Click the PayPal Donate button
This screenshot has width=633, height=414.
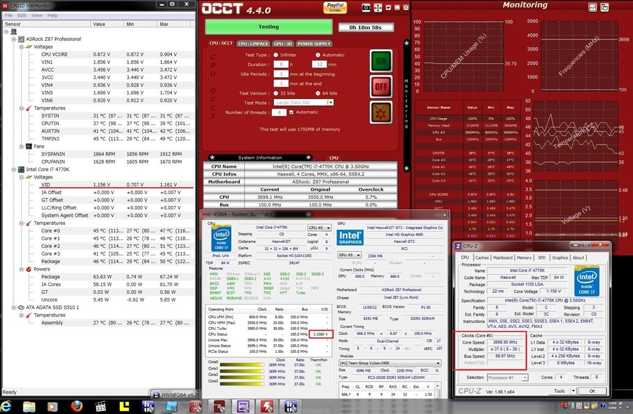coord(335,7)
